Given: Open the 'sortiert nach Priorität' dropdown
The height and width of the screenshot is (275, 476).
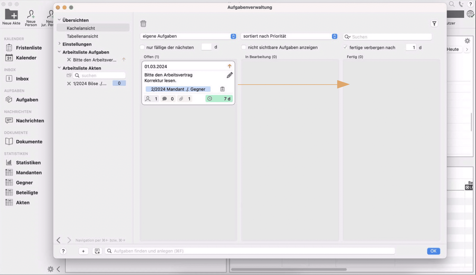Looking at the screenshot, I should [289, 36].
